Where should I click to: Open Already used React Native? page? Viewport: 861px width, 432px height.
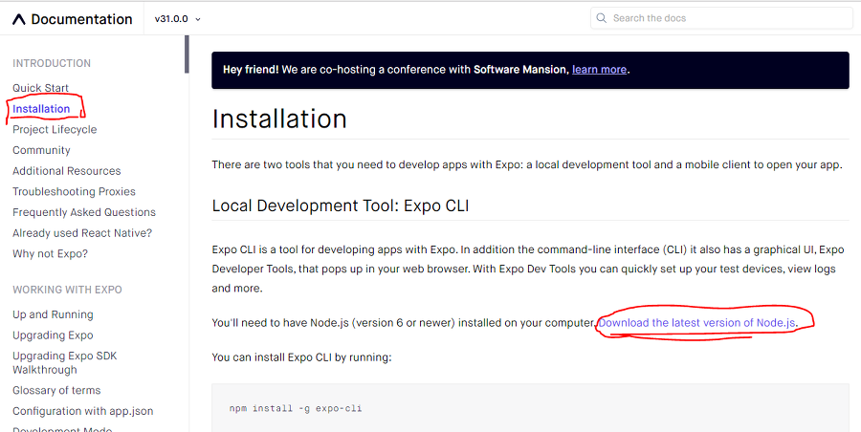[x=82, y=233]
